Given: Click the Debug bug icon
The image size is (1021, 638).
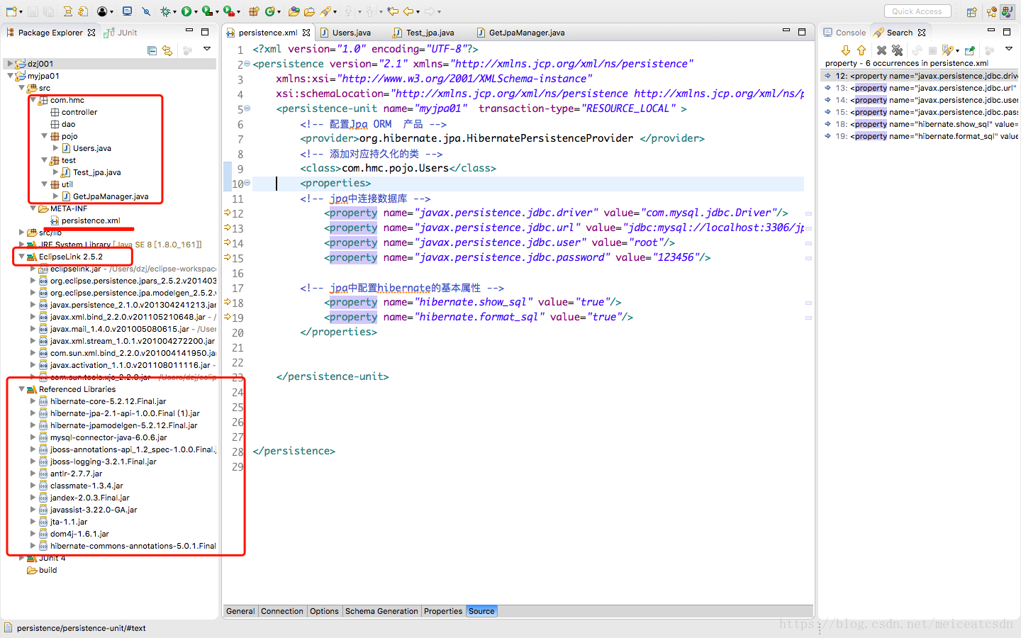Looking at the screenshot, I should [x=165, y=11].
